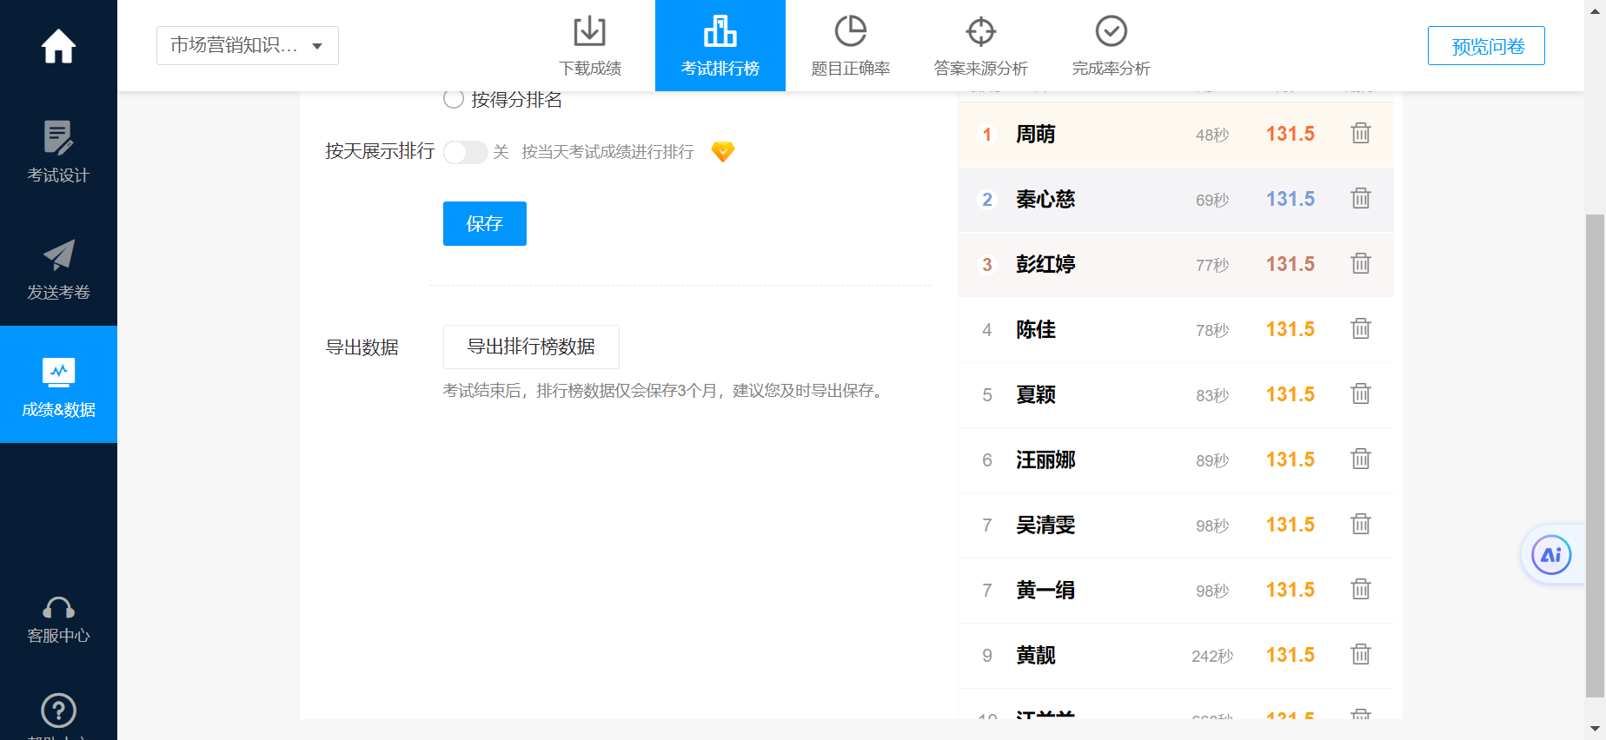Toggle the 按天展示排行 switch
The image size is (1606, 740).
[x=465, y=152]
